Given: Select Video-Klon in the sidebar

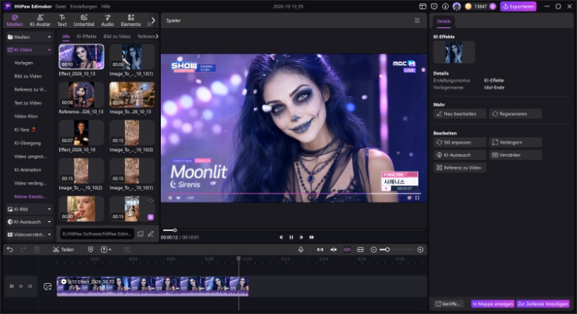Looking at the screenshot, I should [26, 117].
